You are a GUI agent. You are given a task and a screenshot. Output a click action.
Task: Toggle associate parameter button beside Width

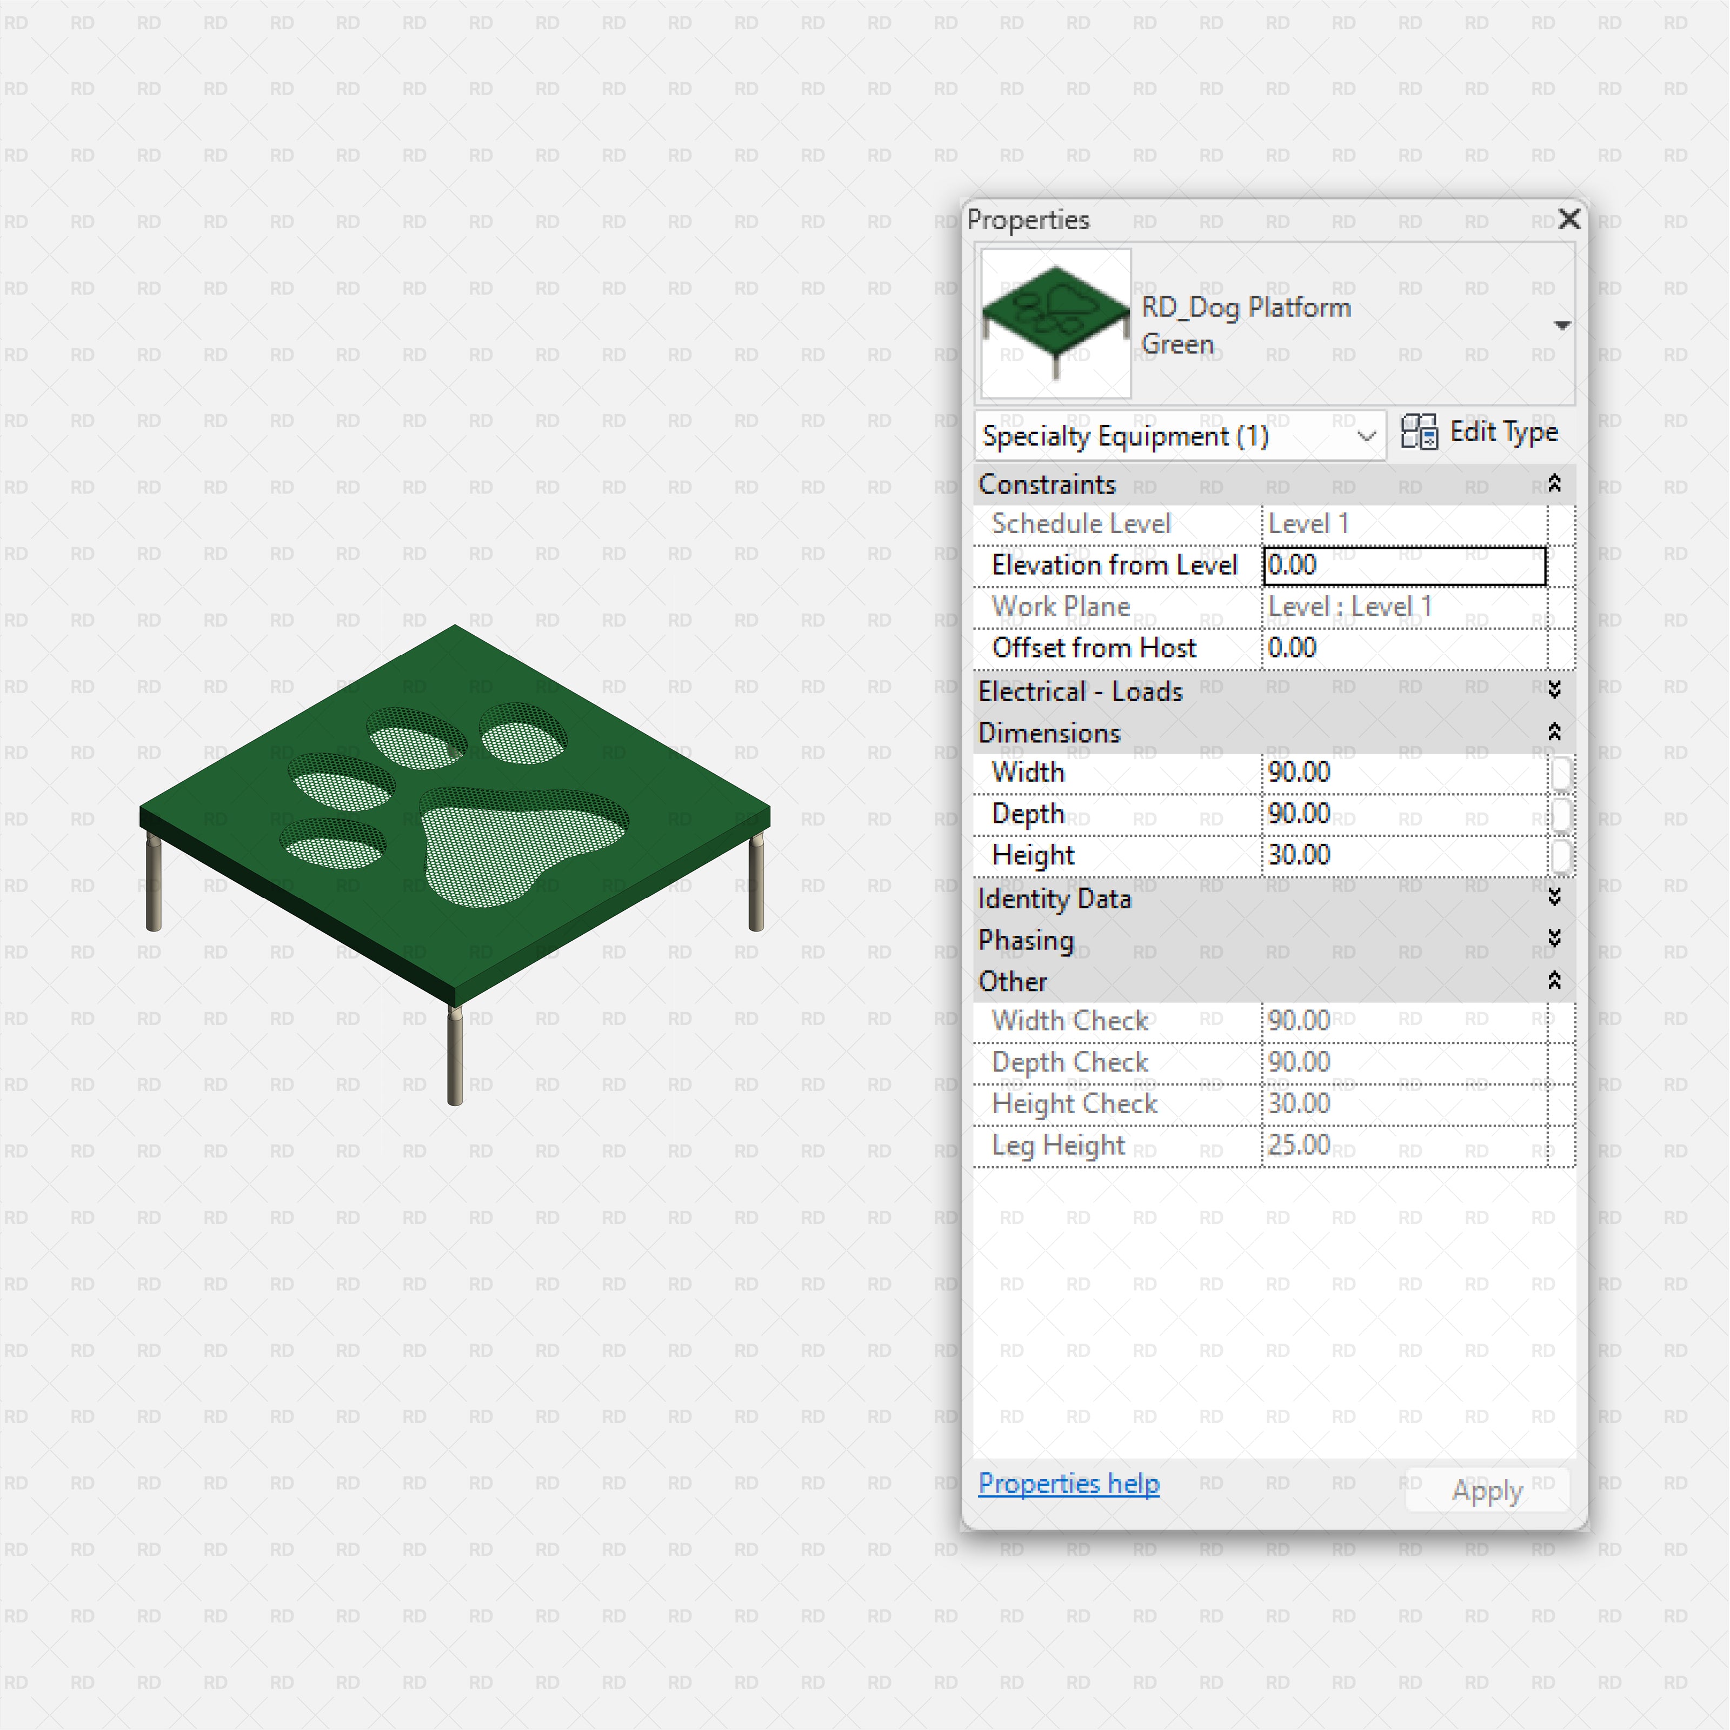tap(1562, 772)
